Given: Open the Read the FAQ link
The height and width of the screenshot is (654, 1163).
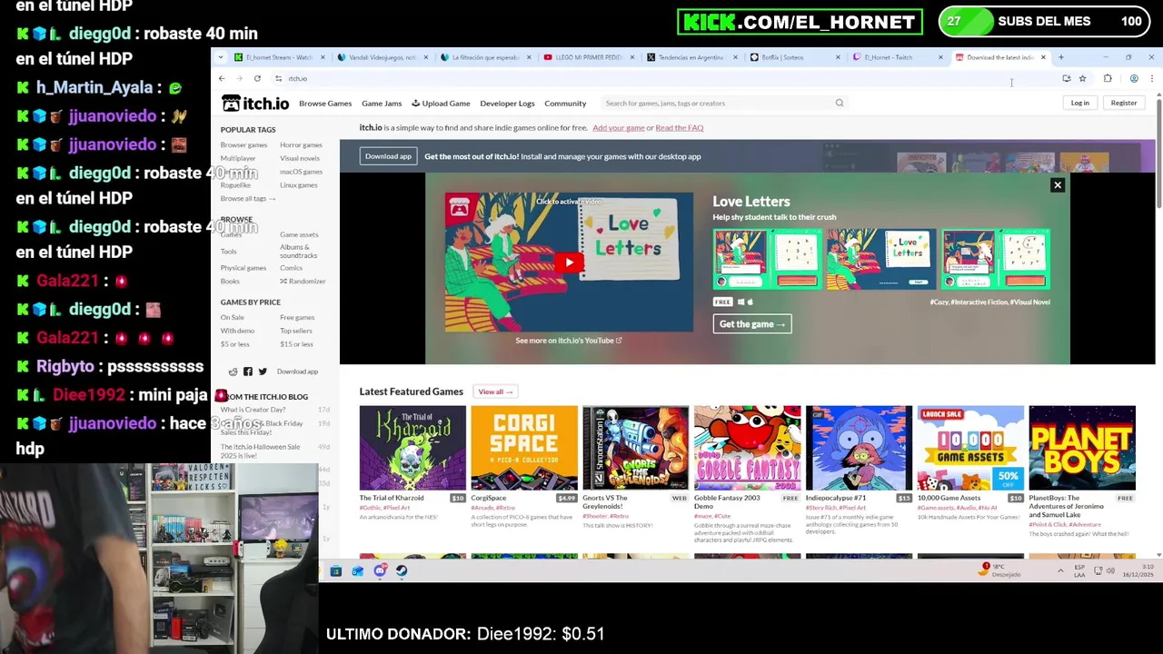Looking at the screenshot, I should click(x=679, y=128).
